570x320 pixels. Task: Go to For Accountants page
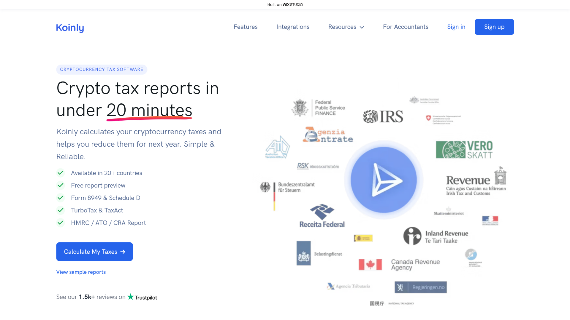pyautogui.click(x=406, y=27)
